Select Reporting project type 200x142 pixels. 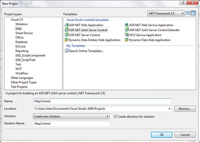(22, 51)
